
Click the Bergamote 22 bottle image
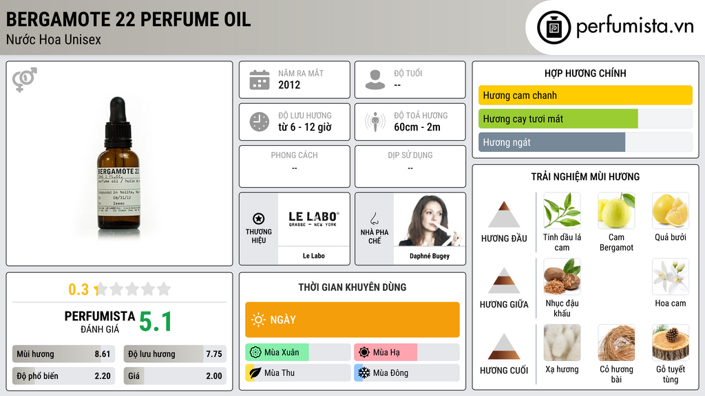tap(118, 164)
